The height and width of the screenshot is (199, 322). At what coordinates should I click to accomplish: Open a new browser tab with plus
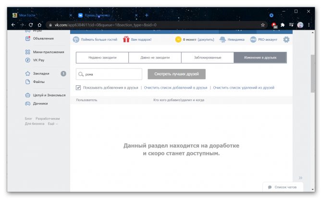(147, 15)
